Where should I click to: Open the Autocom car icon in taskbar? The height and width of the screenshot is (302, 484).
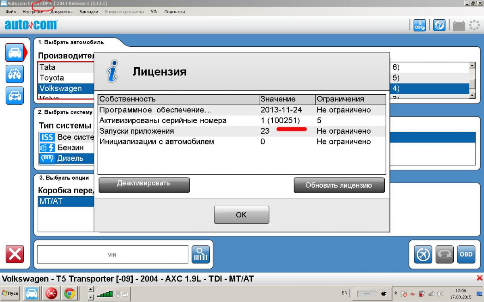[32, 294]
